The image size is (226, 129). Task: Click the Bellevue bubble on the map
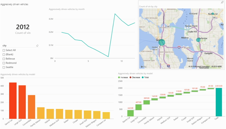tap(198, 40)
